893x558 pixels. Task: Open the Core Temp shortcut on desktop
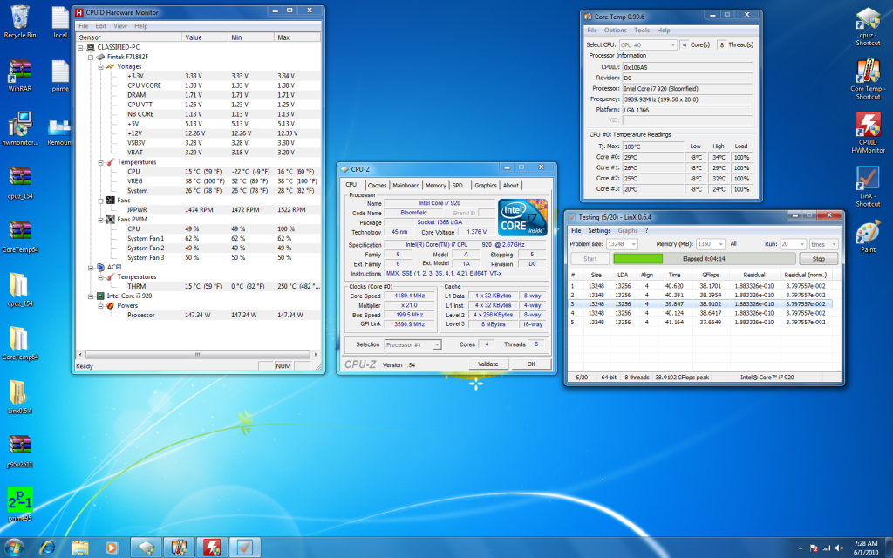coord(867,72)
